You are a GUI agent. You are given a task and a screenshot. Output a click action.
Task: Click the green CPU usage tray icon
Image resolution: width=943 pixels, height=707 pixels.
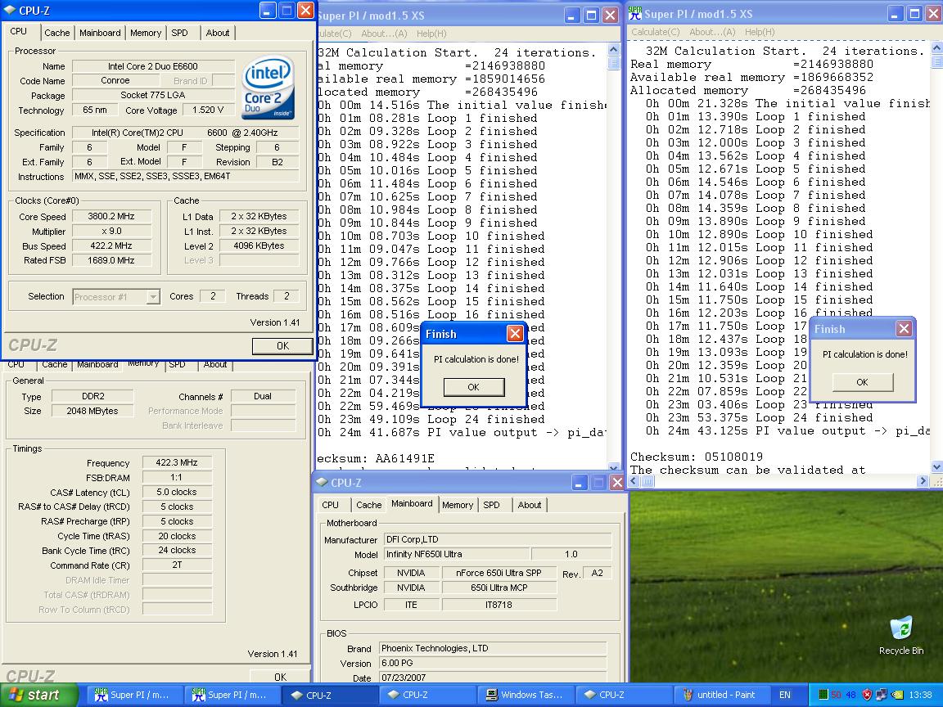coord(823,695)
